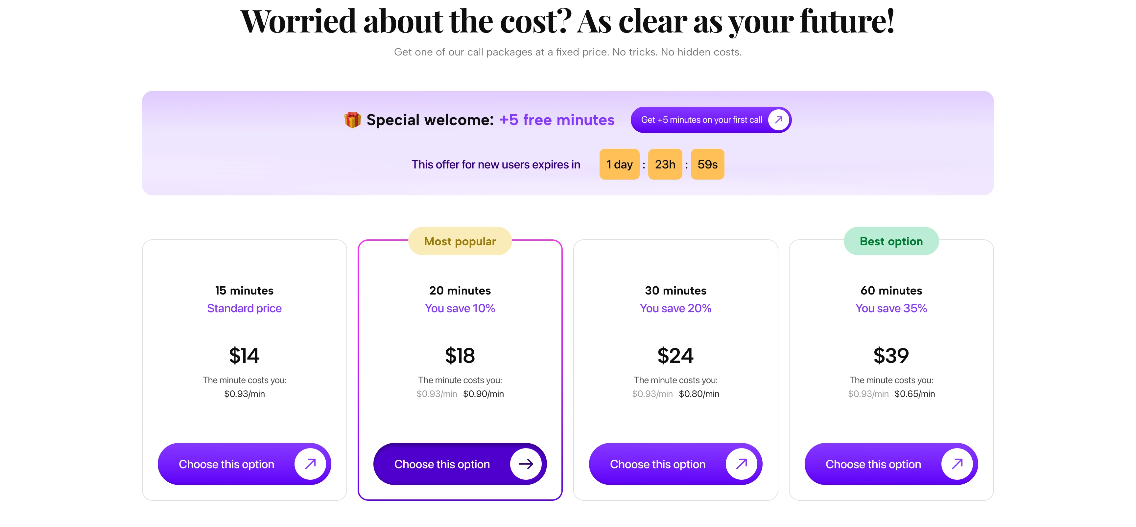Screen dimensions: 1136x527
Task: Click the Best option badge
Action: (891, 241)
